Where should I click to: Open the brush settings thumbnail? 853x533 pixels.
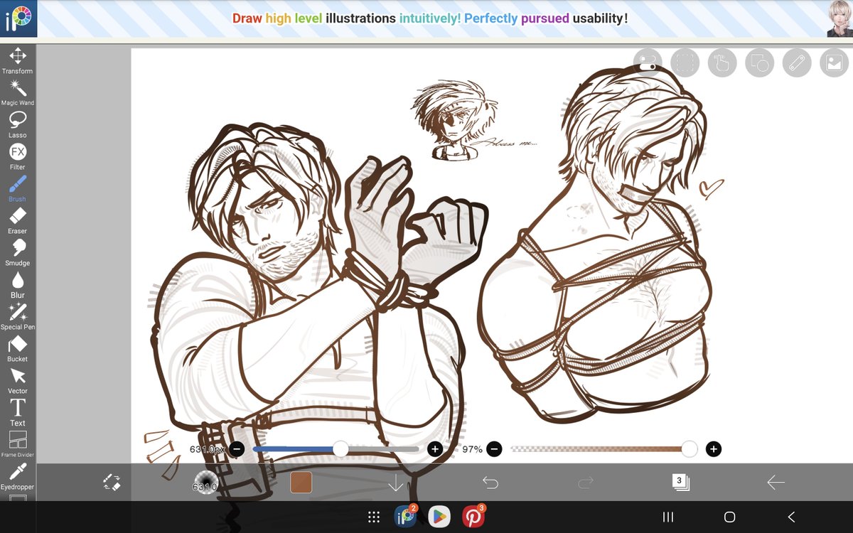(205, 483)
